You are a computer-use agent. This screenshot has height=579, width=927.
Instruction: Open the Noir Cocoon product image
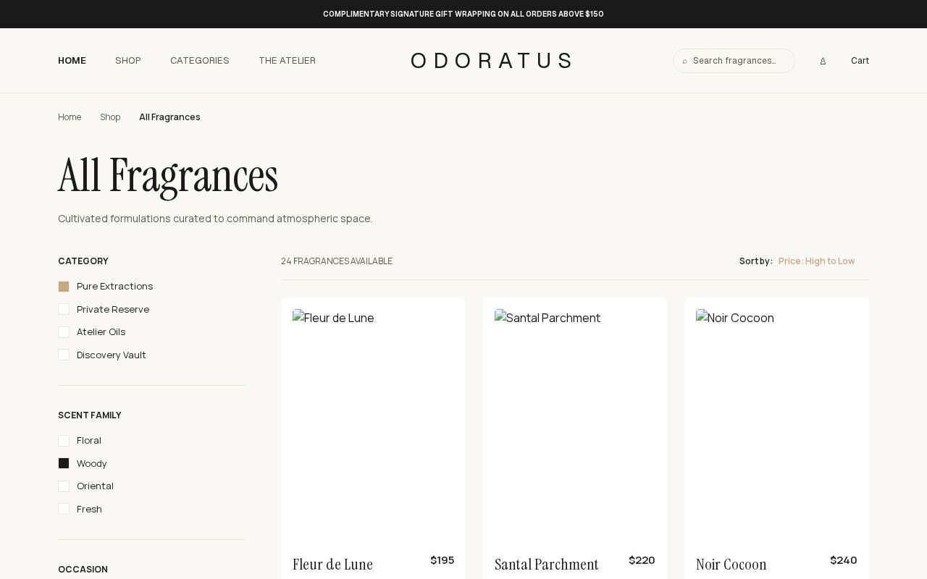click(776, 425)
